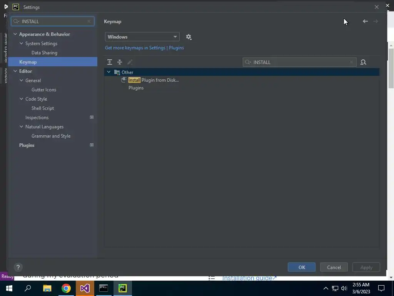Click PyCharm icon in taskbar
394x296 pixels.
tap(122, 288)
